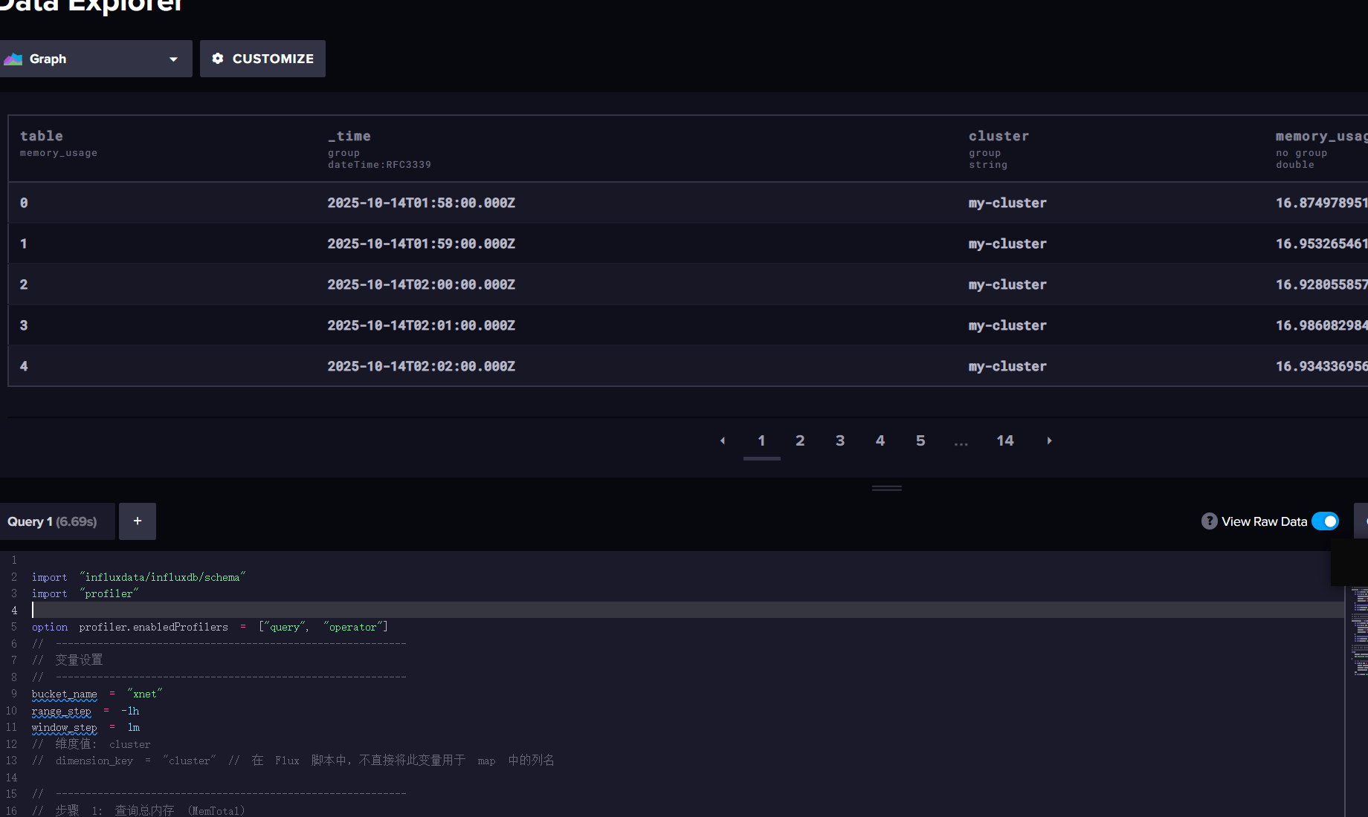This screenshot has width=1368, height=817.
Task: Click my-cluster in row 0
Action: pyautogui.click(x=1007, y=203)
